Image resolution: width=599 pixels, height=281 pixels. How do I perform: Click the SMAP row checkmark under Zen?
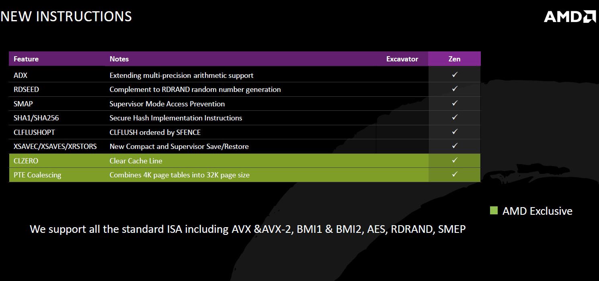(x=455, y=103)
